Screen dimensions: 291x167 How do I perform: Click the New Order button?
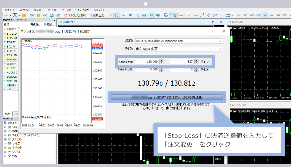pos(96,15)
